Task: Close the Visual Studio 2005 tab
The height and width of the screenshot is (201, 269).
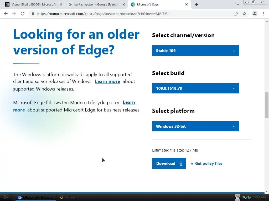Action: point(61,4)
